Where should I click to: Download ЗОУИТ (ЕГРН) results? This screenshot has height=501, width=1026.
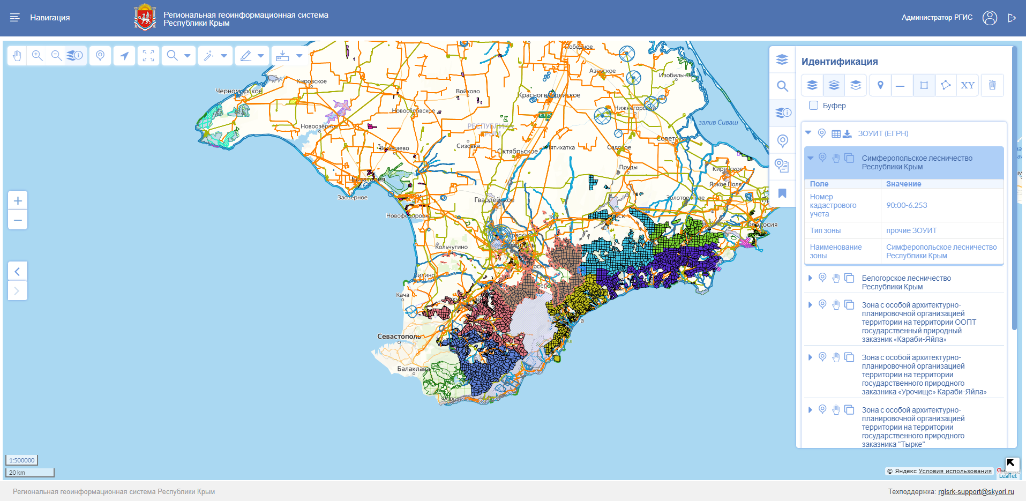point(847,134)
